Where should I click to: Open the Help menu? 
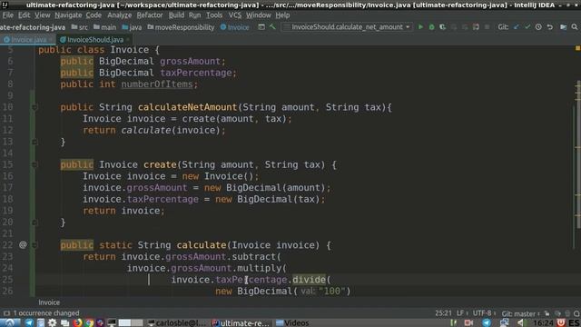coord(282,15)
